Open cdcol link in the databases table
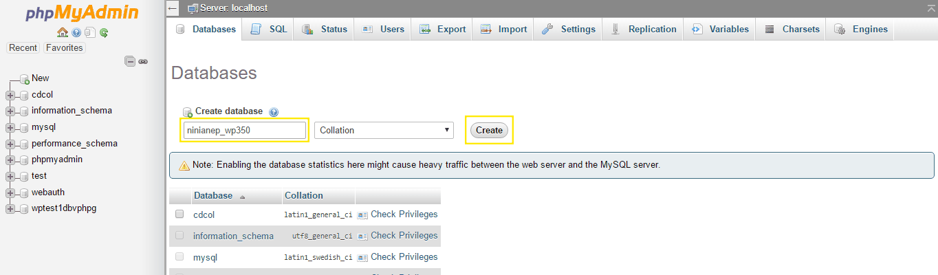The height and width of the screenshot is (275, 938). tap(204, 214)
